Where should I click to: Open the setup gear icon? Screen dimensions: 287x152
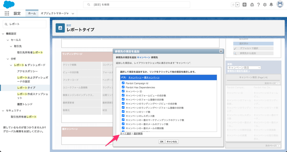265,5
